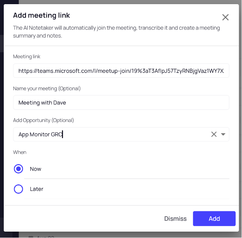The image size is (242, 238).
Task: Click into the Meeting link URL field
Action: [x=121, y=71]
